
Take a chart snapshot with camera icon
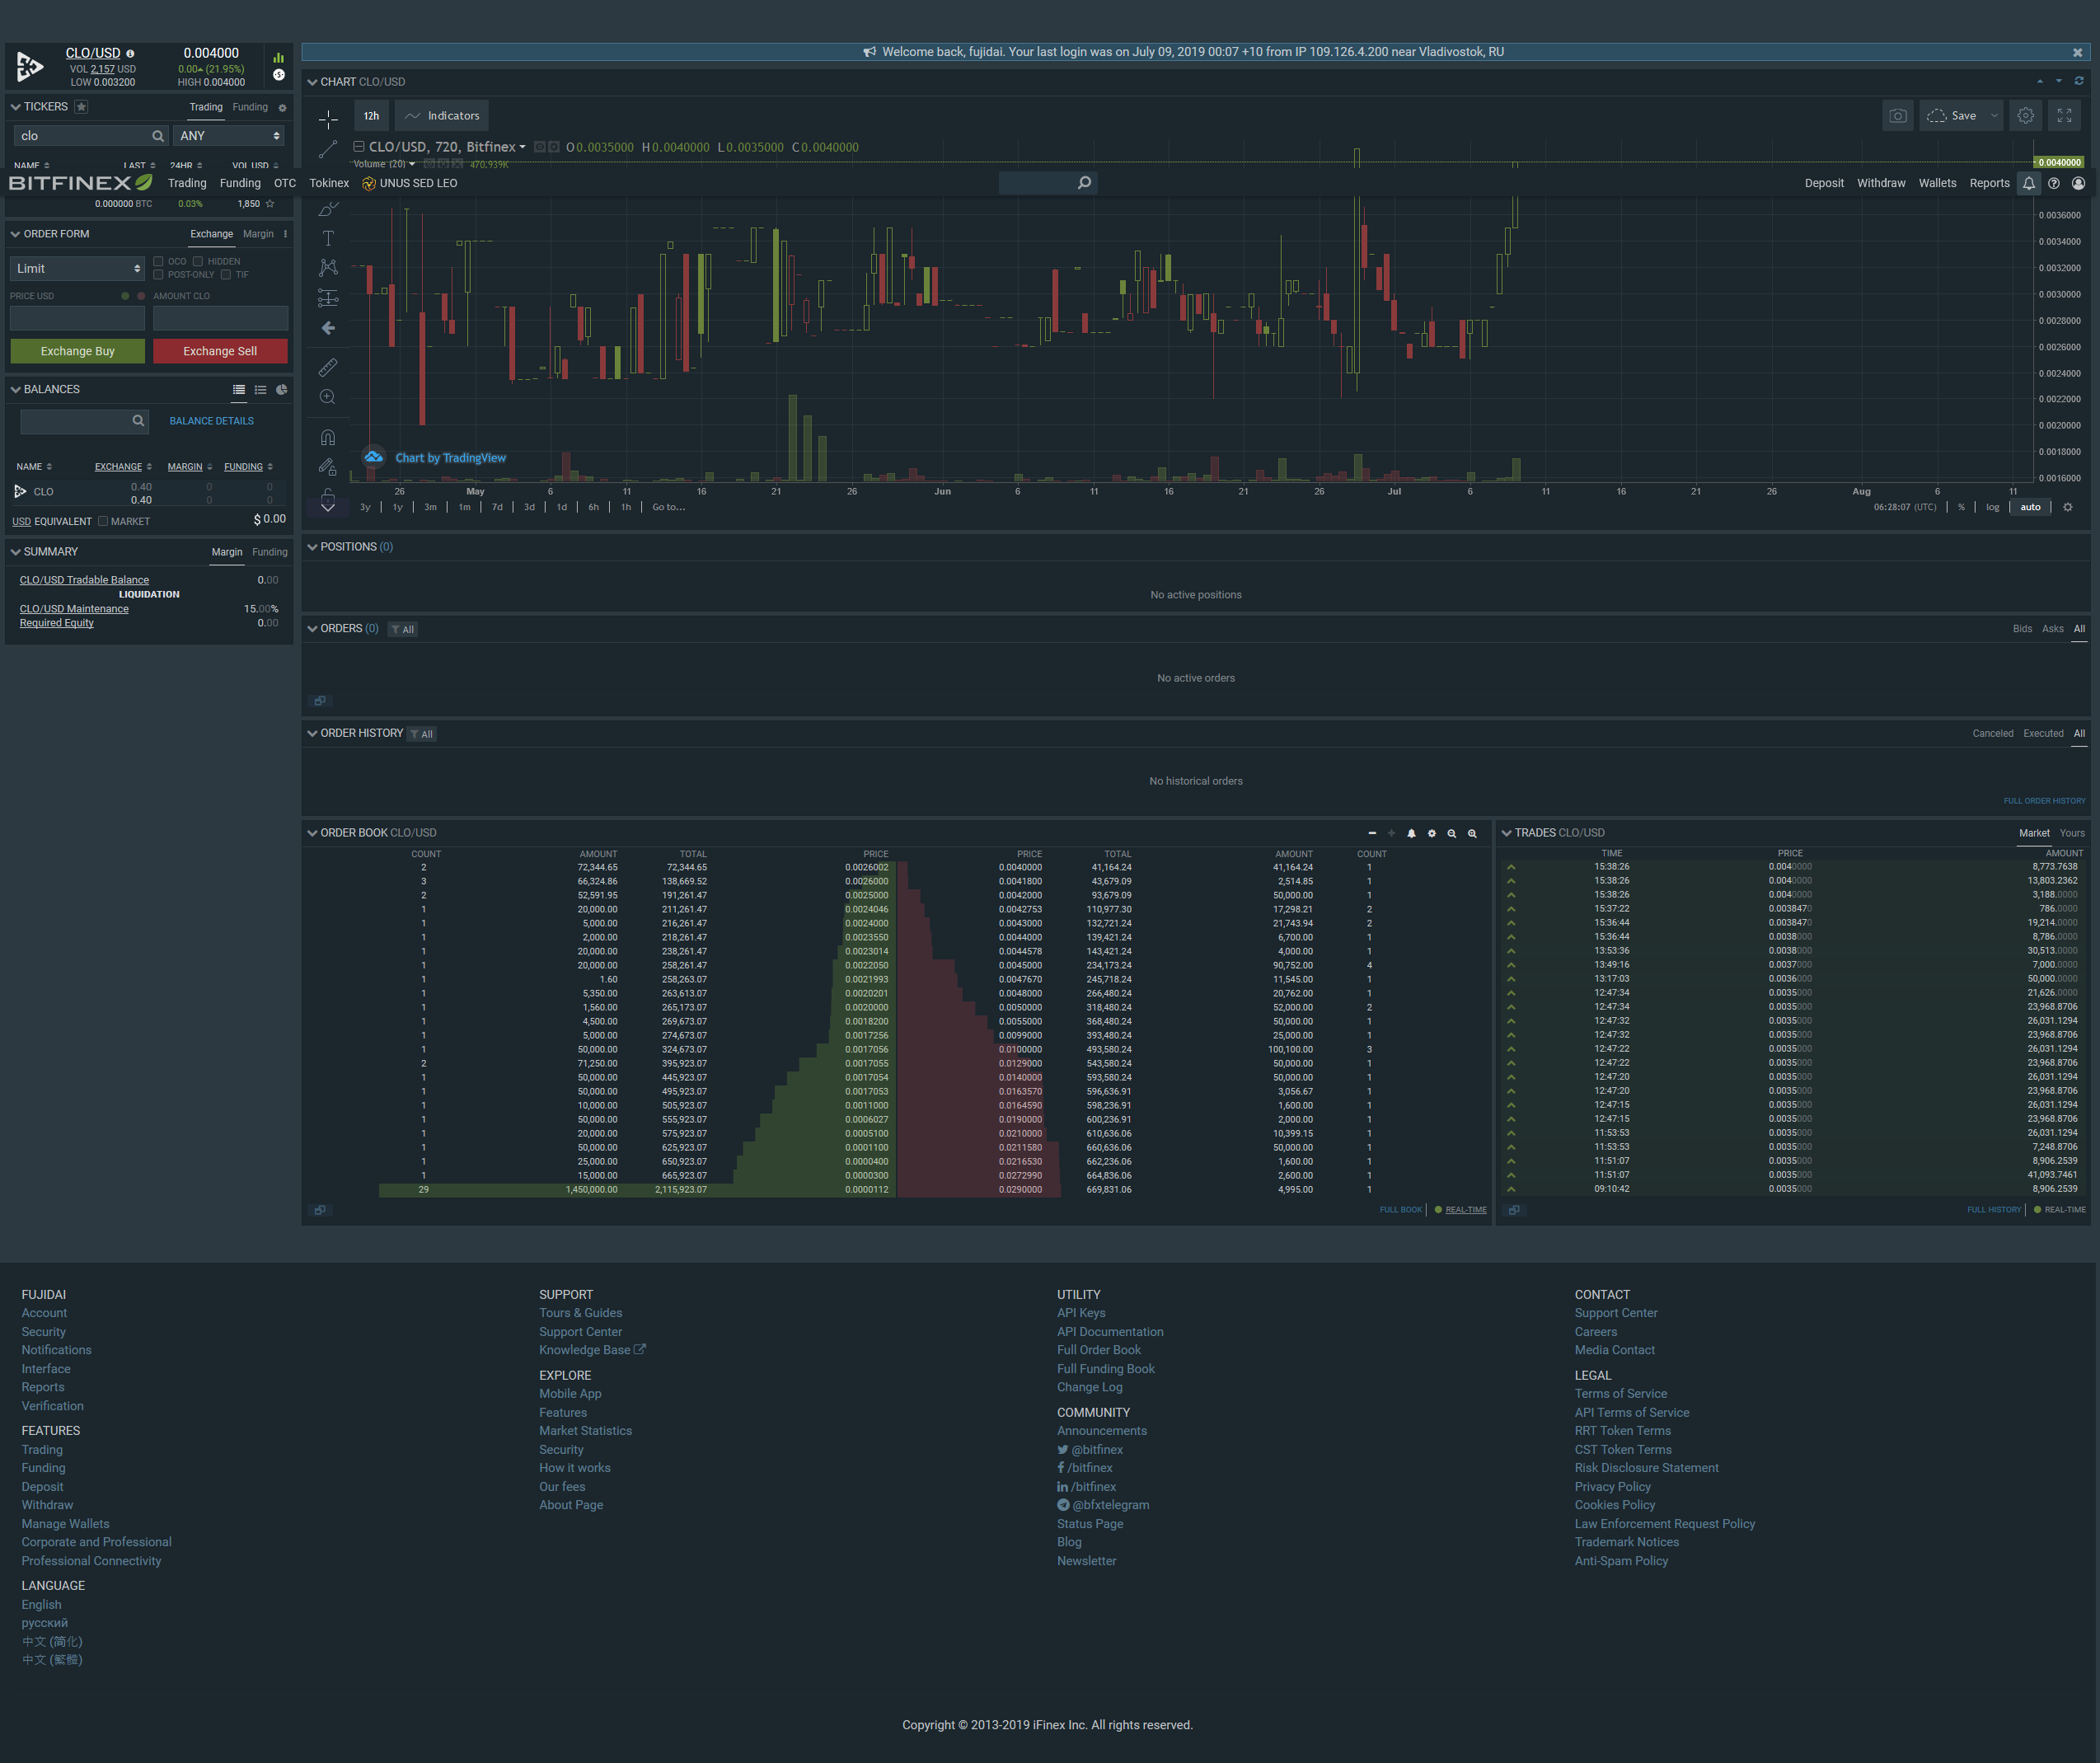(1897, 116)
